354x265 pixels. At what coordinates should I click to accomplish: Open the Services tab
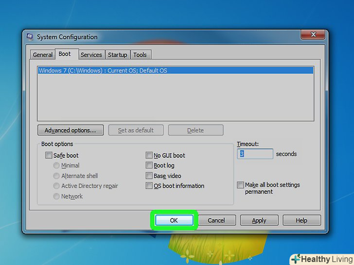pyautogui.click(x=91, y=55)
